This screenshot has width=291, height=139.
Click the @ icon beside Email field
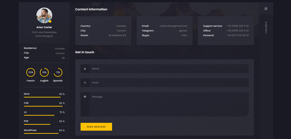point(85,83)
